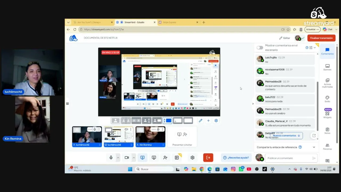Screen dimensions: 341x192
Task: Open the options menu on Kin Romina tile
Action: 162,129
